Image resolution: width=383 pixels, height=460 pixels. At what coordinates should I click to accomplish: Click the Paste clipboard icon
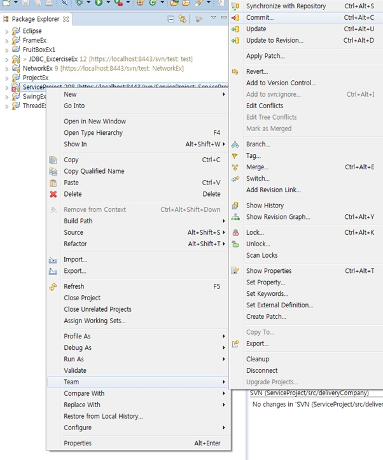click(53, 183)
